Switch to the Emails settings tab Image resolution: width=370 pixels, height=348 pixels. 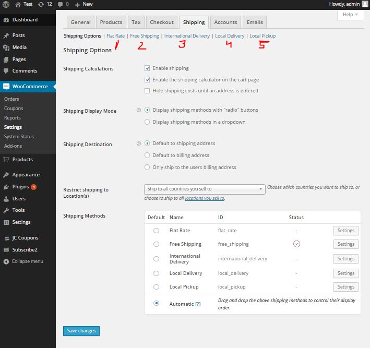tap(255, 22)
